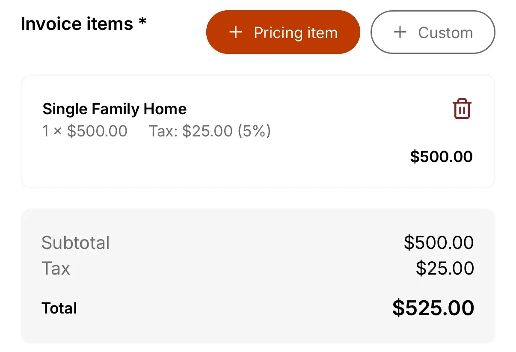Add a Pricing item to invoice
The width and height of the screenshot is (516, 352).
tap(283, 33)
